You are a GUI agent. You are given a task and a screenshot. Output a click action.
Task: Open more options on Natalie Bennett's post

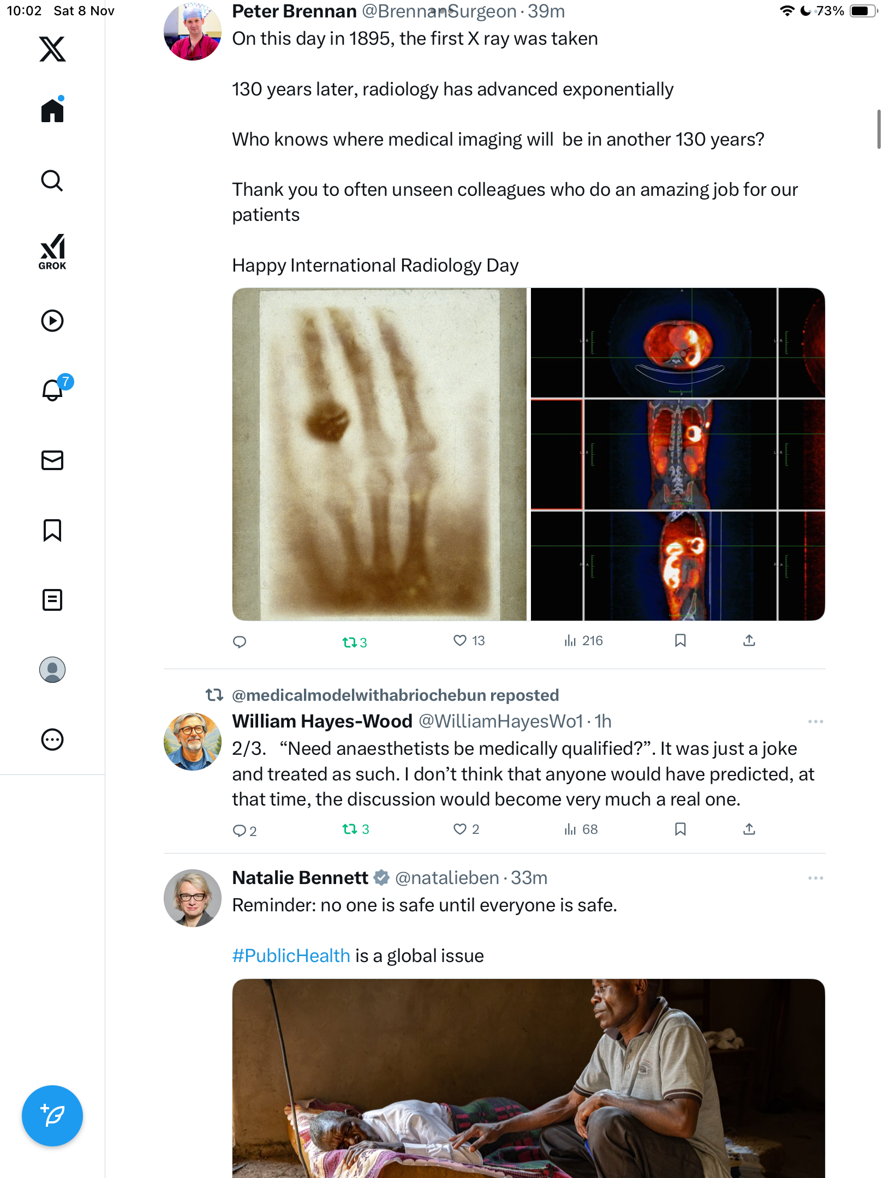(x=815, y=878)
